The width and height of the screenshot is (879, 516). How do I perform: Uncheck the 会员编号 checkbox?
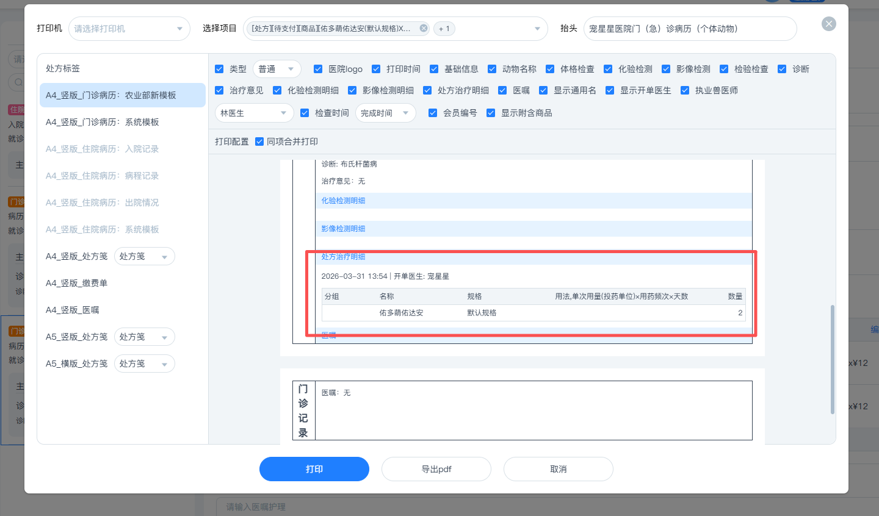[x=433, y=113]
